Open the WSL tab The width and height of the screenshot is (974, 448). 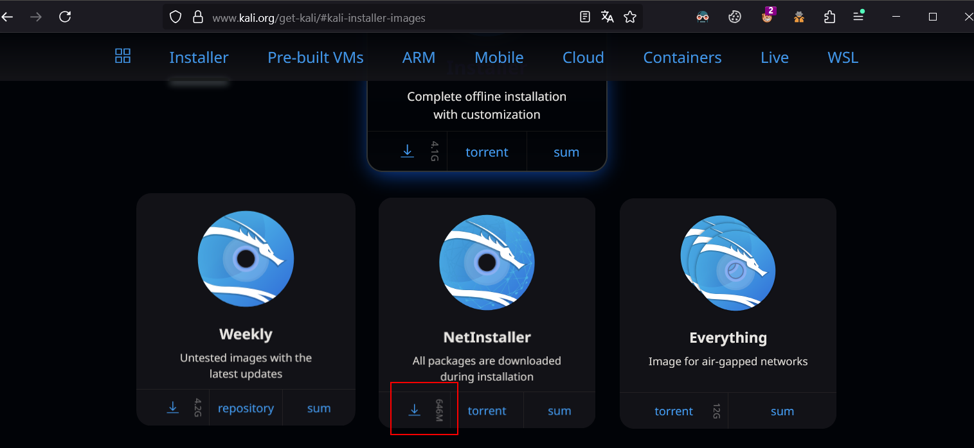coord(843,57)
